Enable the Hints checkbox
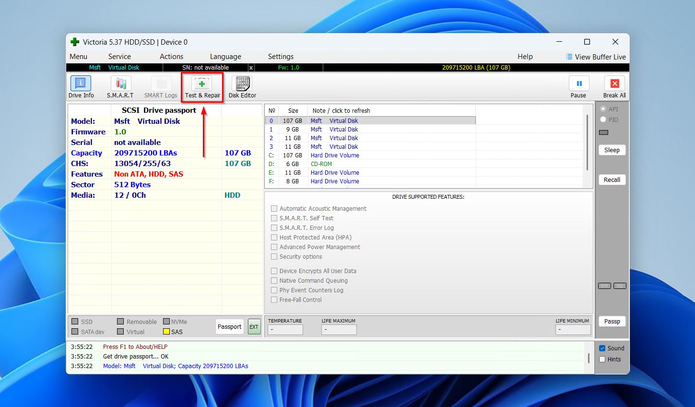This screenshot has height=407, width=695. [602, 359]
